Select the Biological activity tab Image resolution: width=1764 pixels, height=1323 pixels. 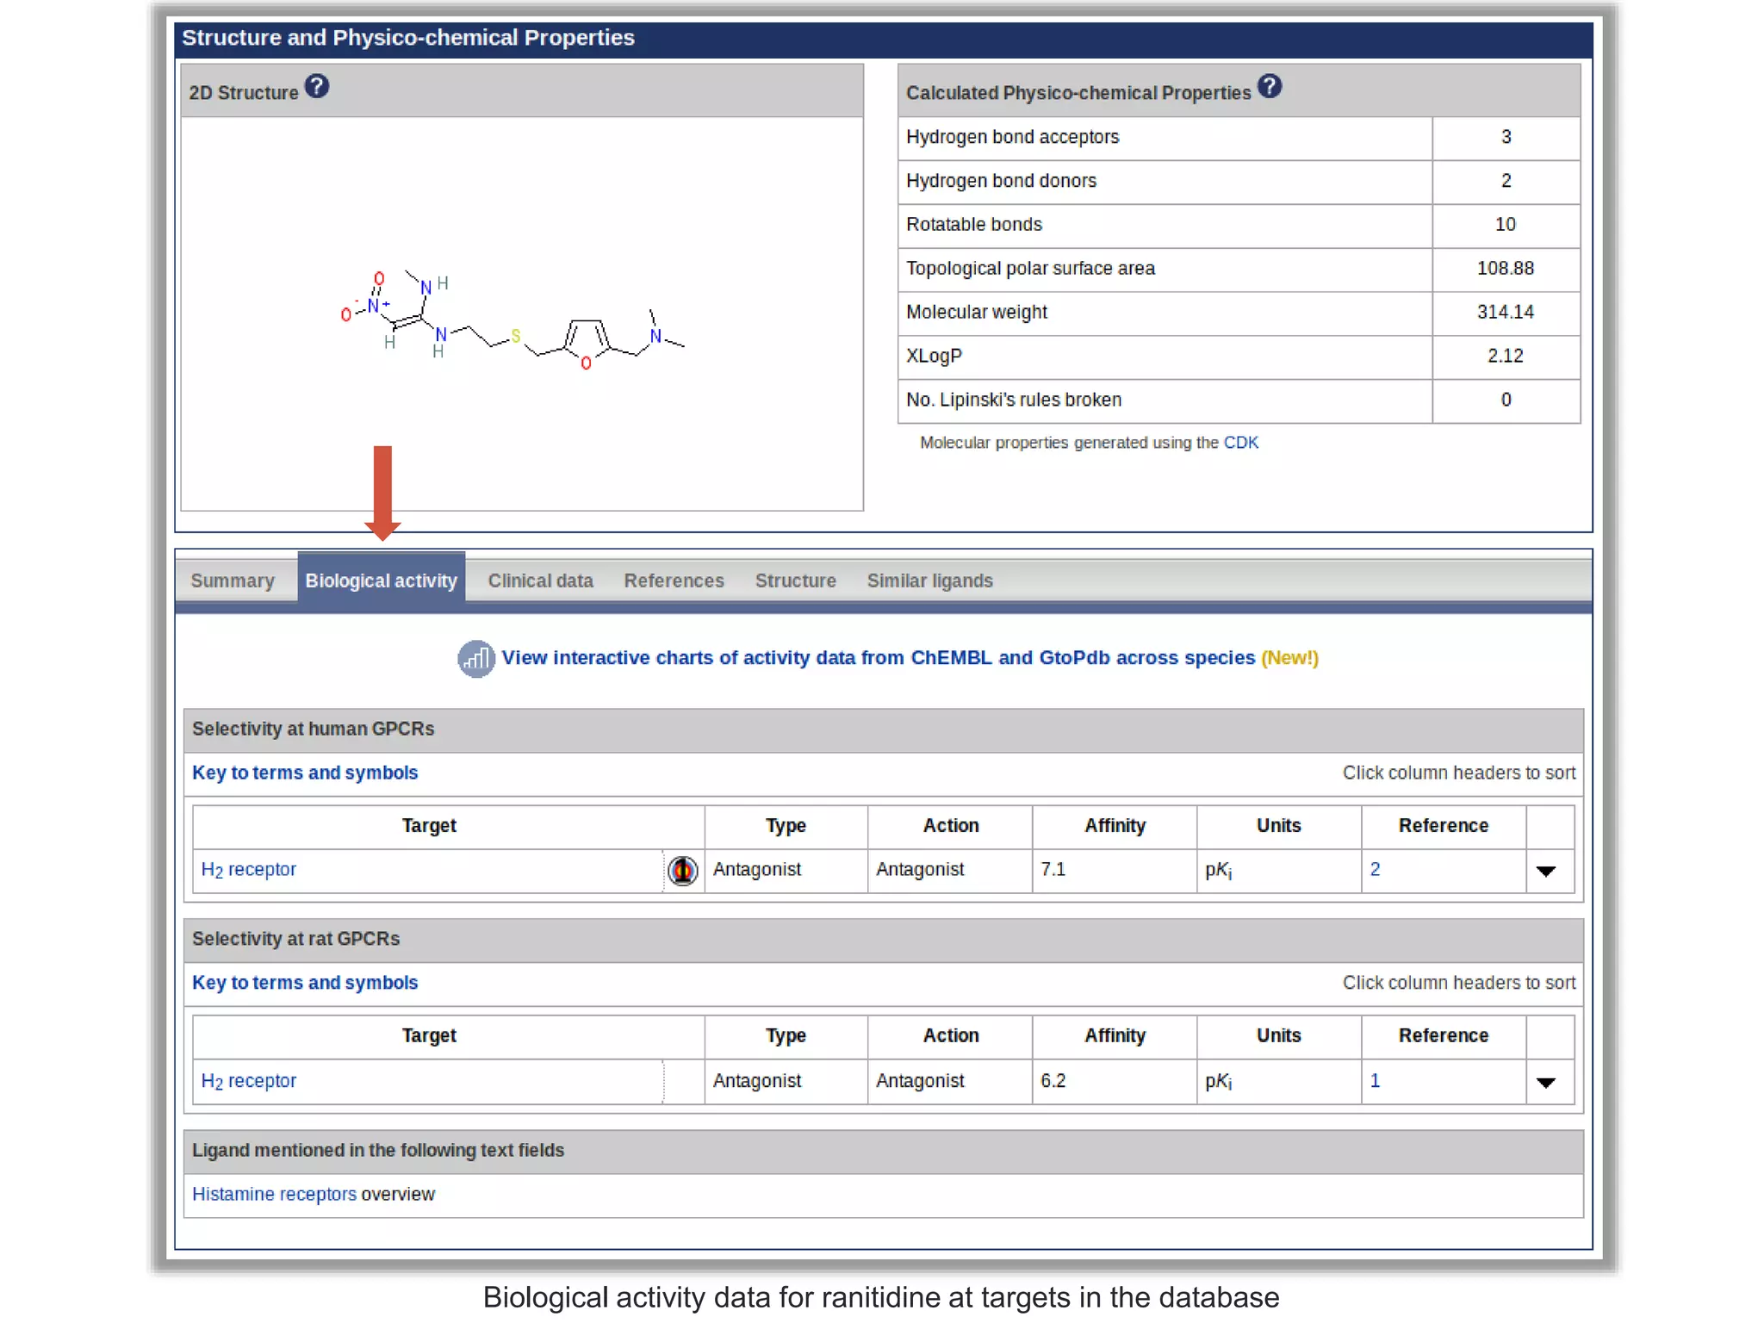(382, 581)
